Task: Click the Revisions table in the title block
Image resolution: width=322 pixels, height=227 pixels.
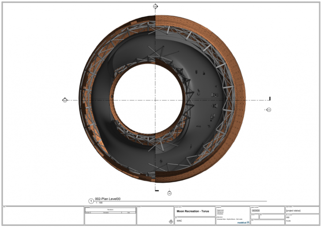Action: click(110, 216)
